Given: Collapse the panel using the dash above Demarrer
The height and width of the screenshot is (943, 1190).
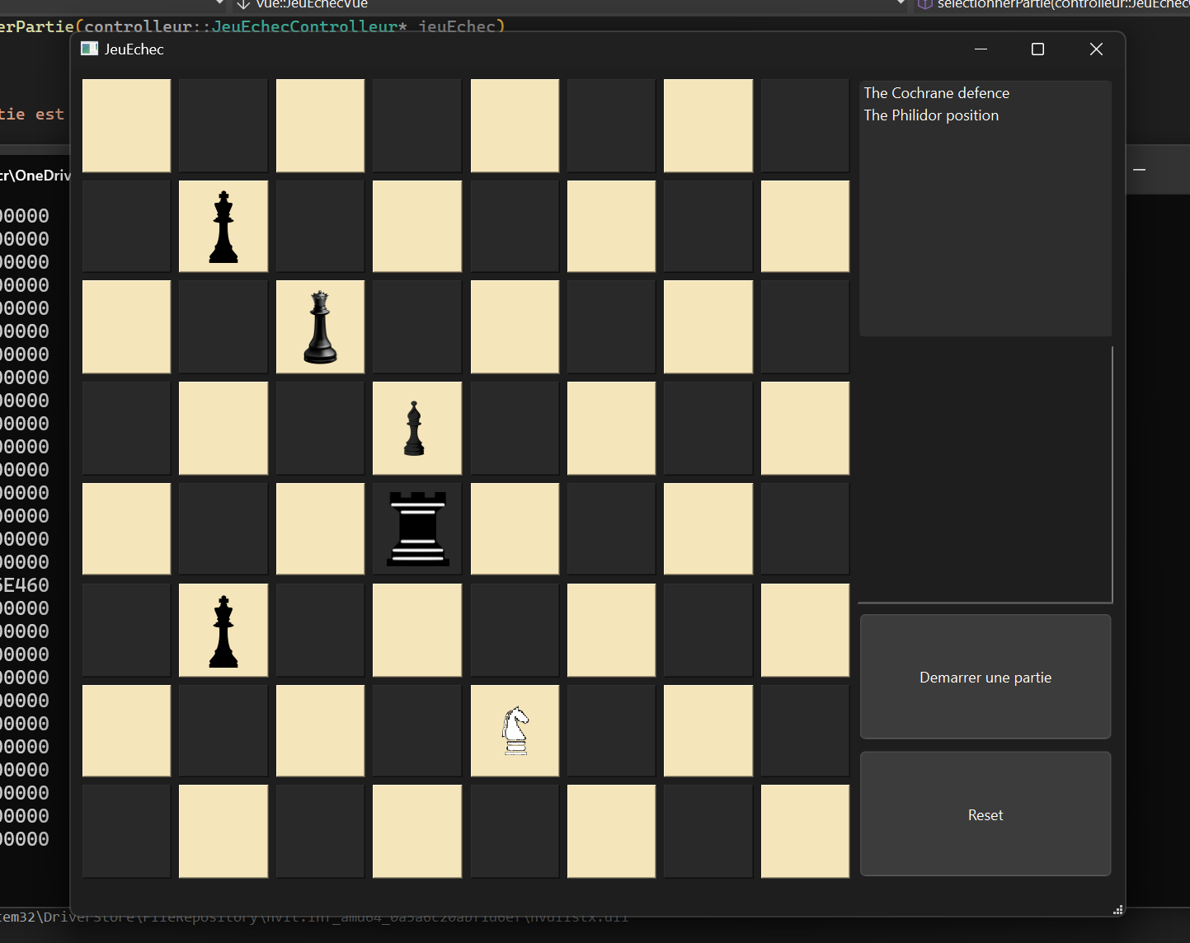Looking at the screenshot, I should pyautogui.click(x=1139, y=169).
